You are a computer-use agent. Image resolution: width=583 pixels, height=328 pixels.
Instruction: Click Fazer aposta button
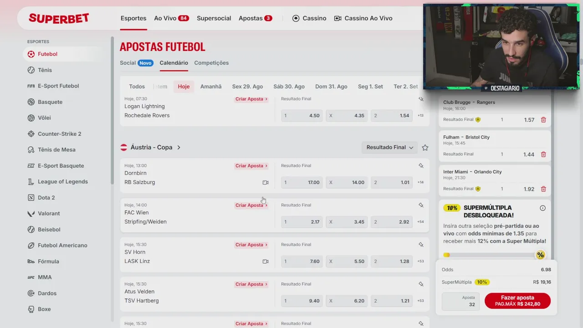(x=517, y=301)
